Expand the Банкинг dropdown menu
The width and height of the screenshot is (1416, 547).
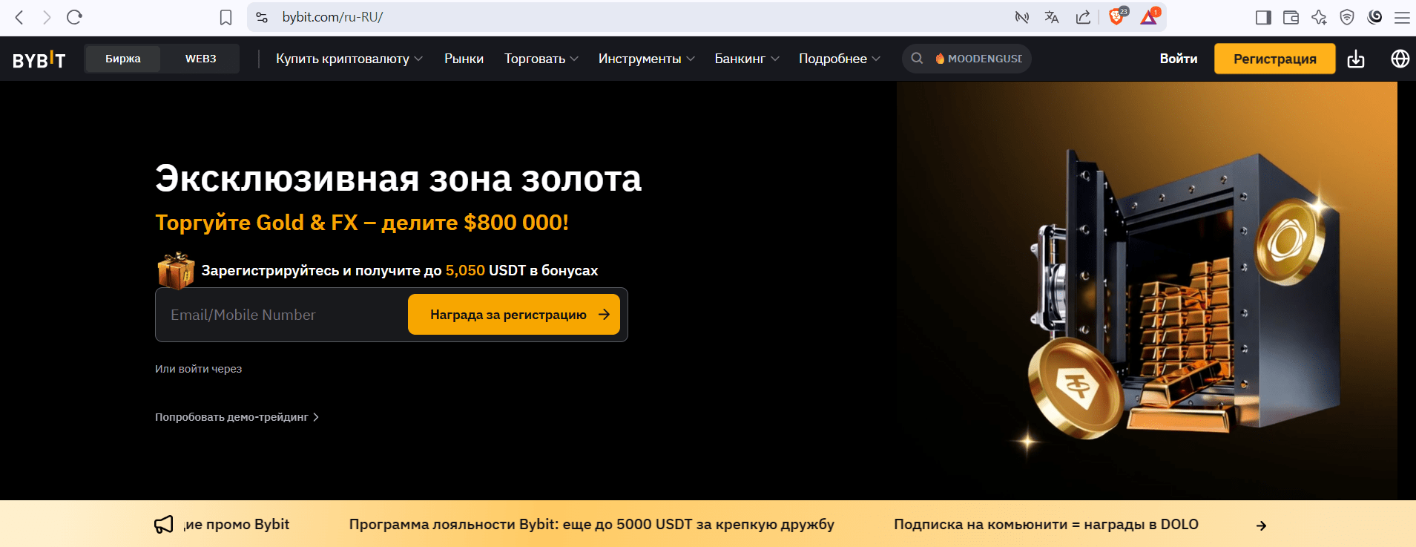(x=747, y=59)
